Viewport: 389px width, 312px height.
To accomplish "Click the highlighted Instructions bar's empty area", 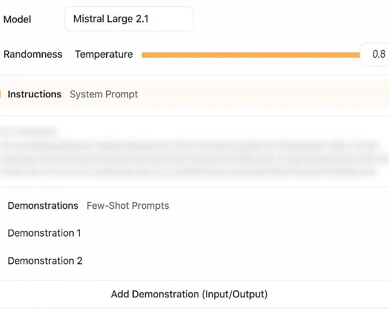I will pos(262,94).
